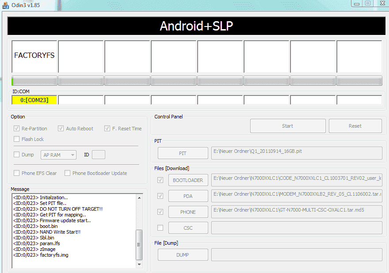Click the PDA button

[x=188, y=196]
